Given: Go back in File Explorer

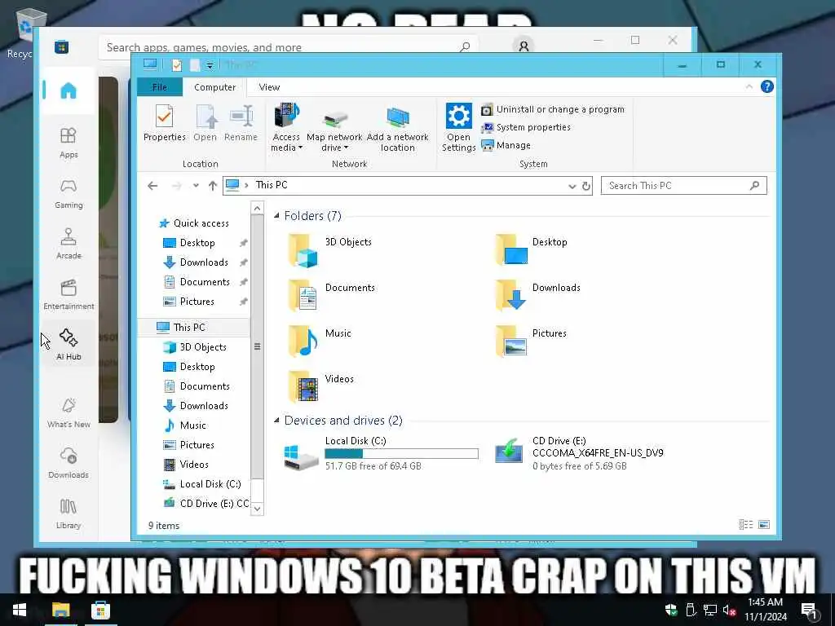Looking at the screenshot, I should coord(152,186).
